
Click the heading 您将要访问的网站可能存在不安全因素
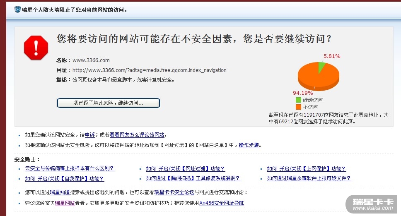click(144, 39)
